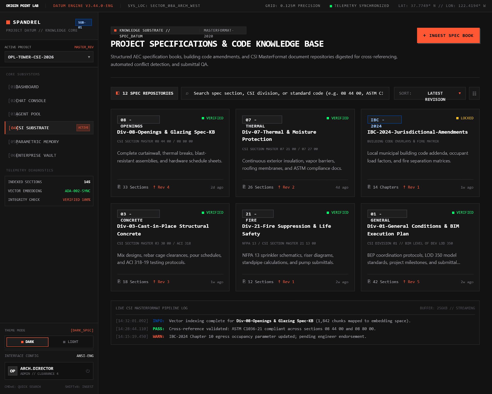492x394 pixels.
Task: Click the VERIFIED 100% integrity value
Action: (x=77, y=200)
